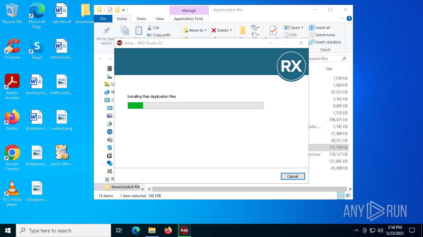Viewport: 423px width, 237px height.
Task: Select the file sized 87,253 KB
Action: (x=339, y=92)
